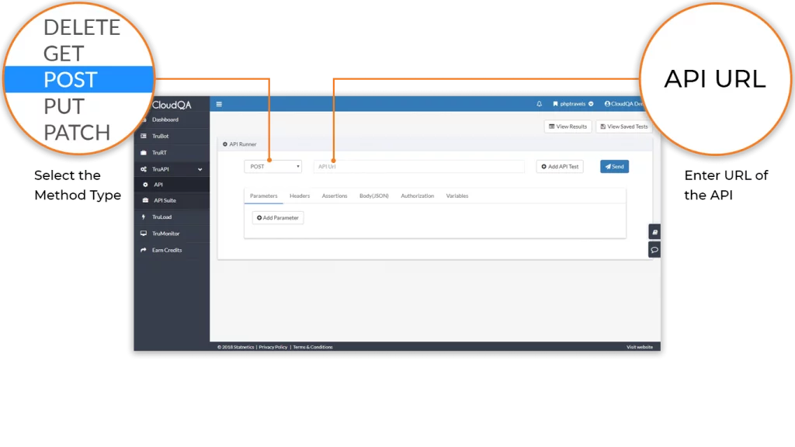This screenshot has height=447, width=795.
Task: Open Privacy Policy link in footer
Action: click(x=273, y=347)
